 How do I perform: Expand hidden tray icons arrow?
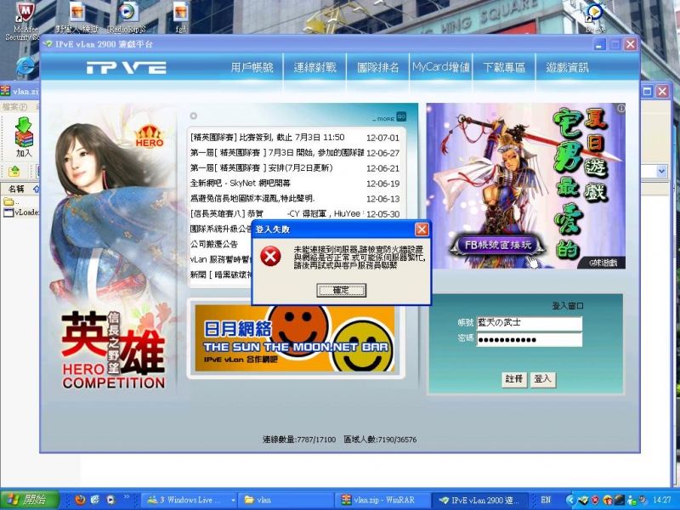click(570, 501)
